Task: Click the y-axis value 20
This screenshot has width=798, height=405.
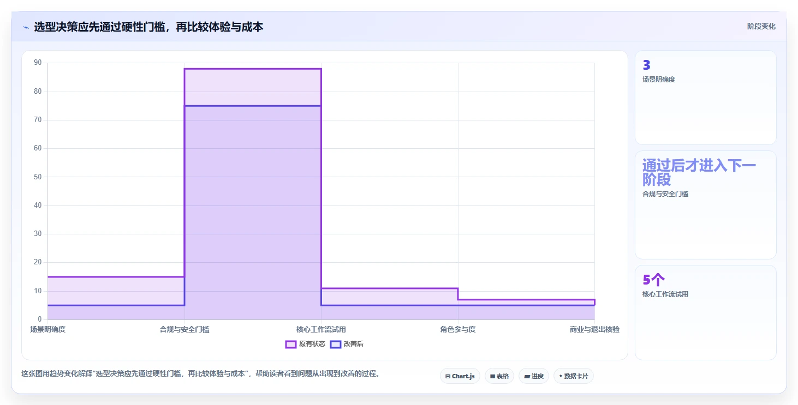Action: point(38,262)
